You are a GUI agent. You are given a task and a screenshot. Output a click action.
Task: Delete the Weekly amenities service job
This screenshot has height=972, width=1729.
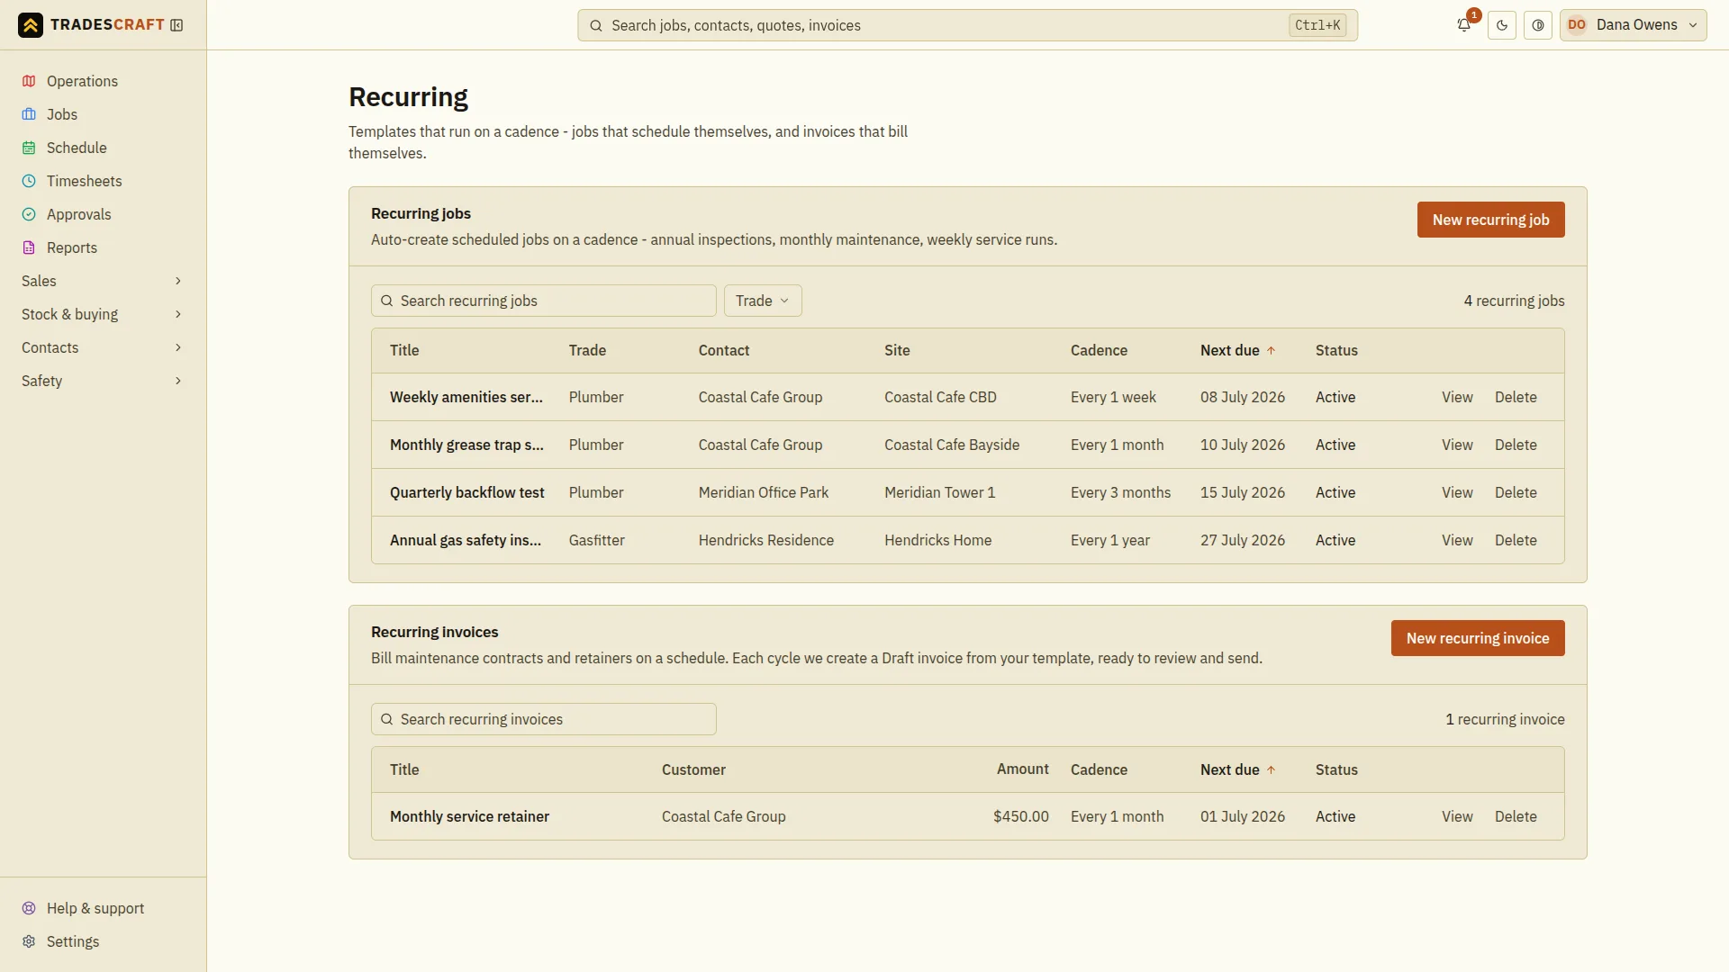coord(1516,397)
